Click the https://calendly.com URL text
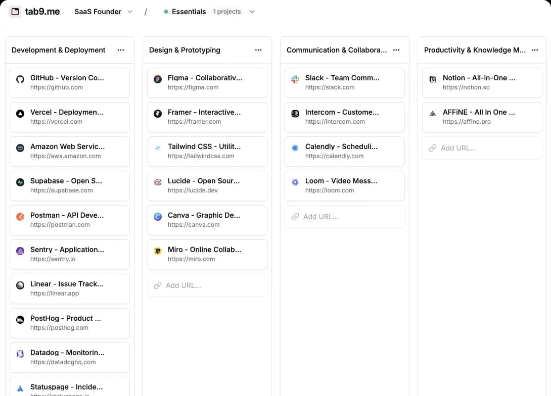The width and height of the screenshot is (551, 396). pyautogui.click(x=334, y=156)
